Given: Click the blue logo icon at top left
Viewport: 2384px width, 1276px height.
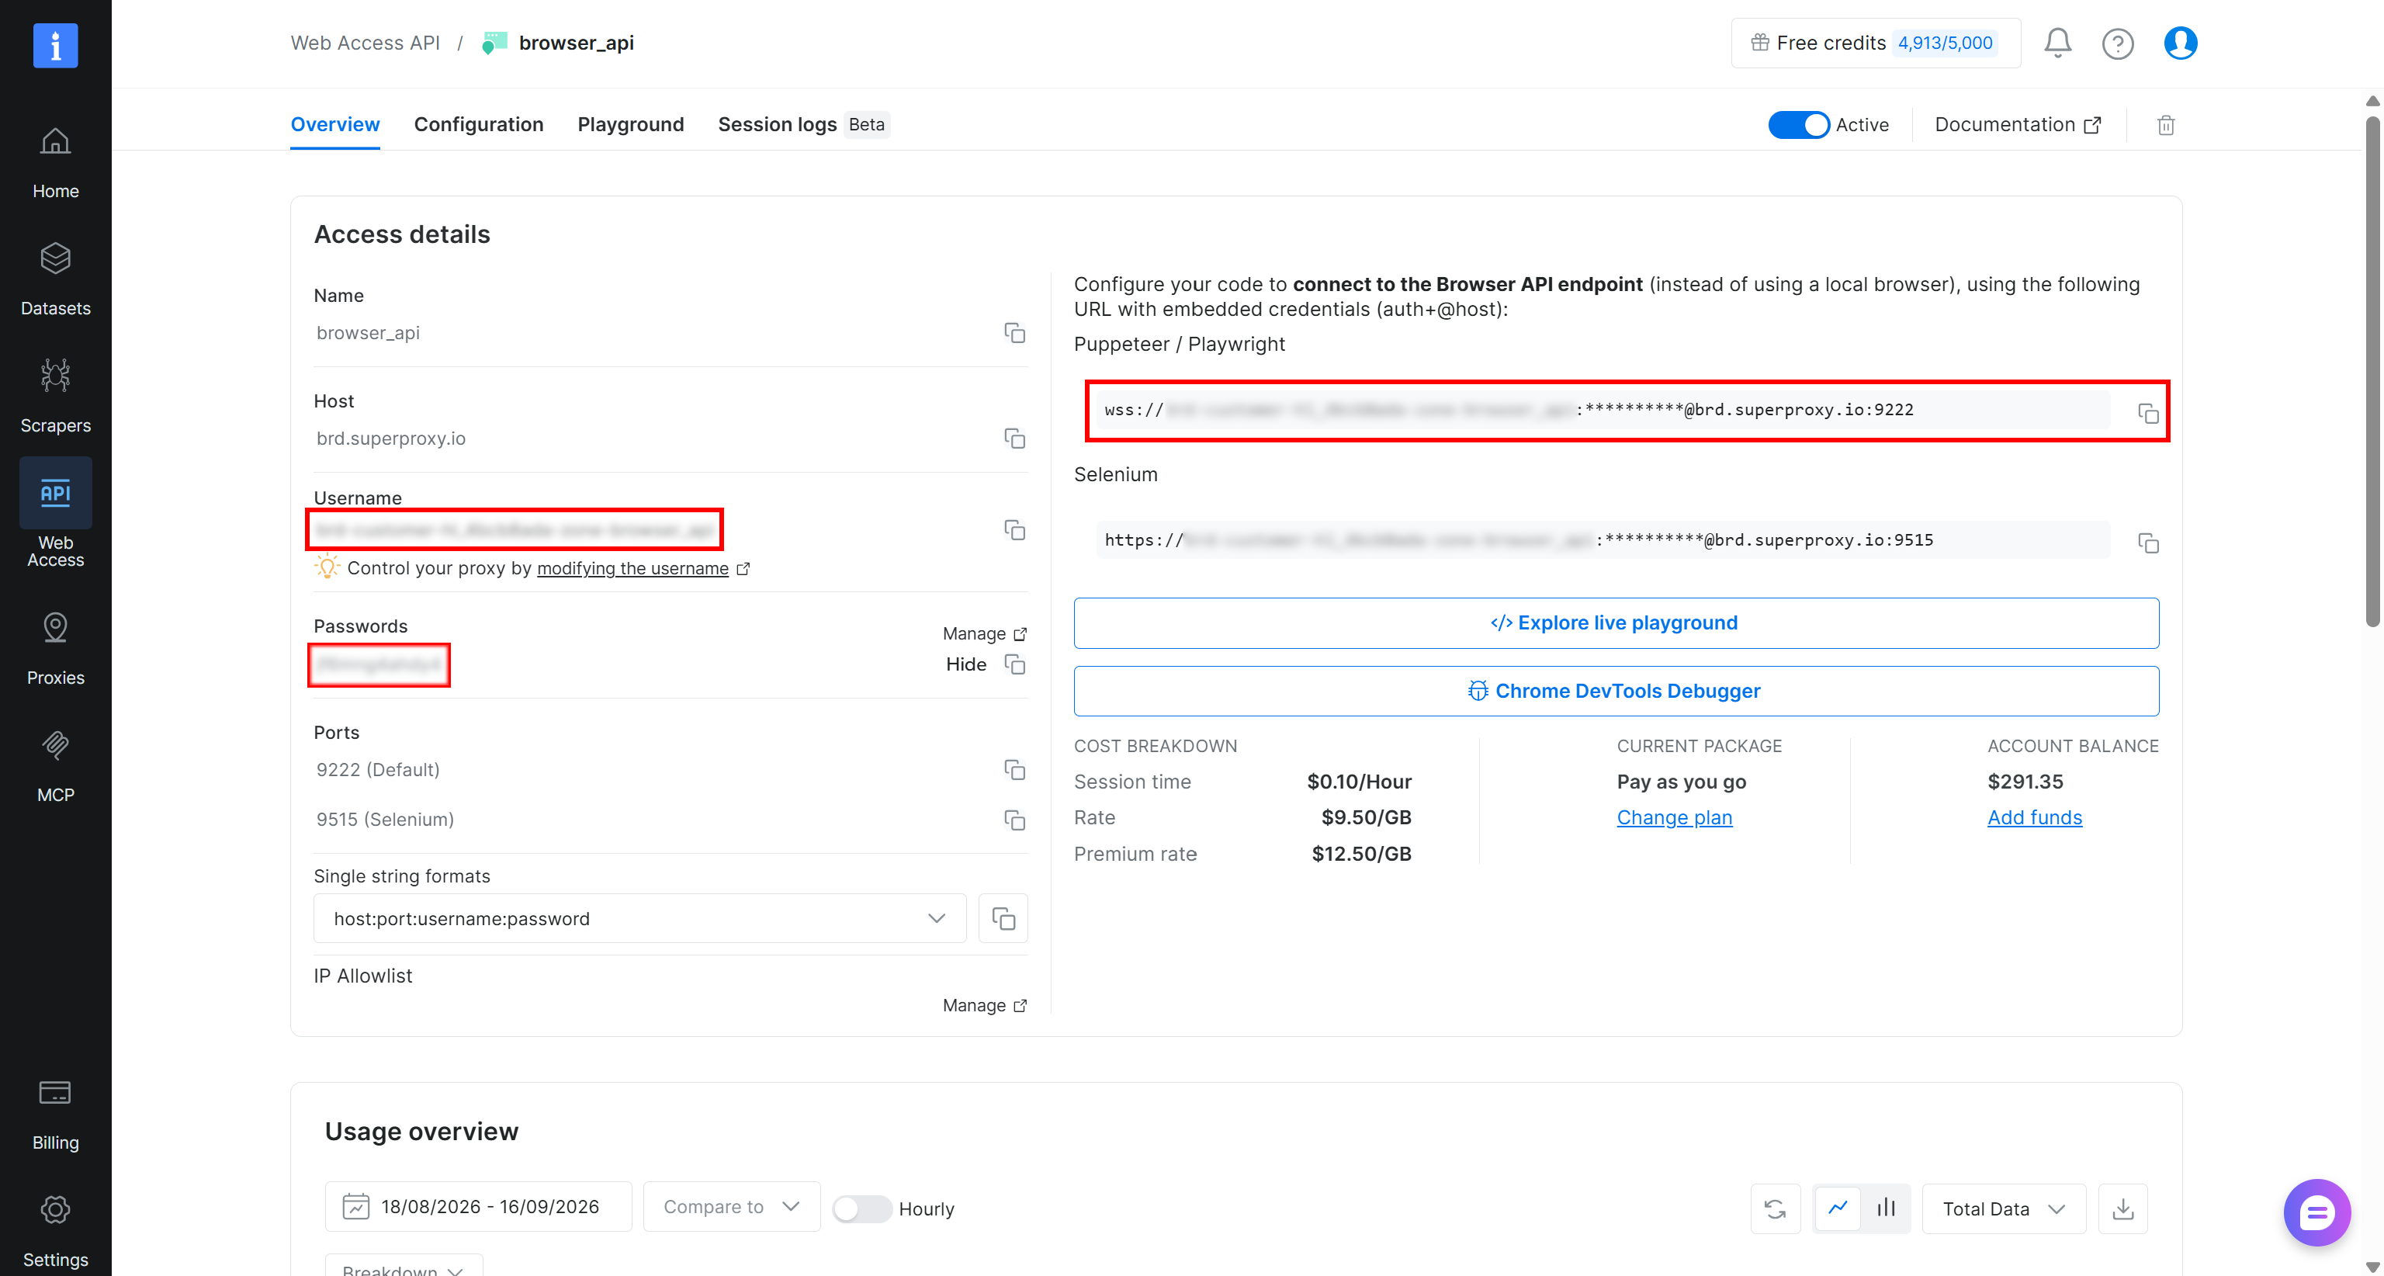Looking at the screenshot, I should tap(56, 45).
